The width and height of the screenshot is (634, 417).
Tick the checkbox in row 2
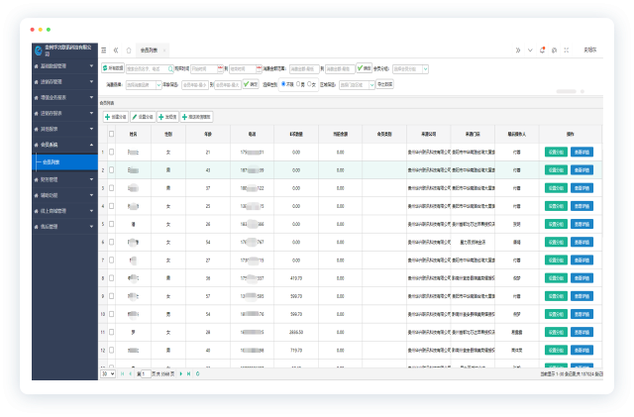111,170
